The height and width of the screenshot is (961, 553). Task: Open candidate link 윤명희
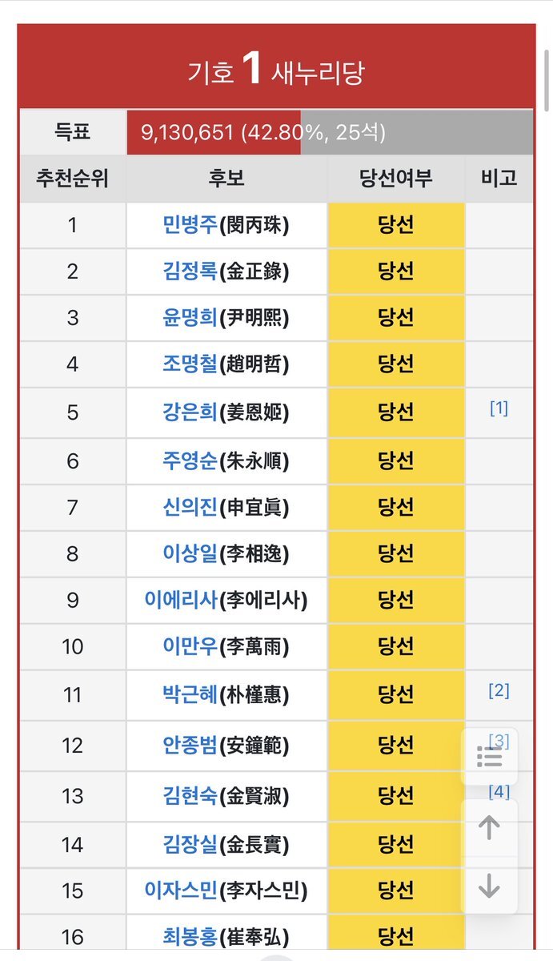coord(190,318)
